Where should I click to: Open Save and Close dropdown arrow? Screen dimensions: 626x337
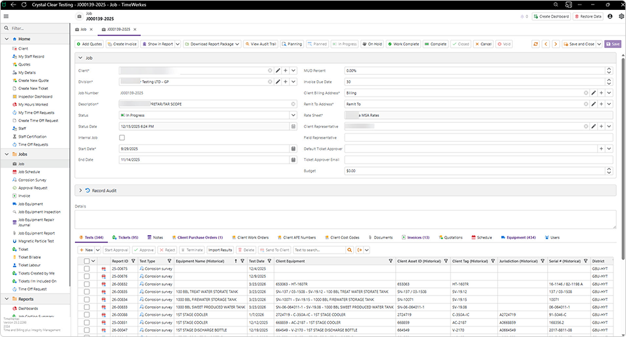point(599,44)
